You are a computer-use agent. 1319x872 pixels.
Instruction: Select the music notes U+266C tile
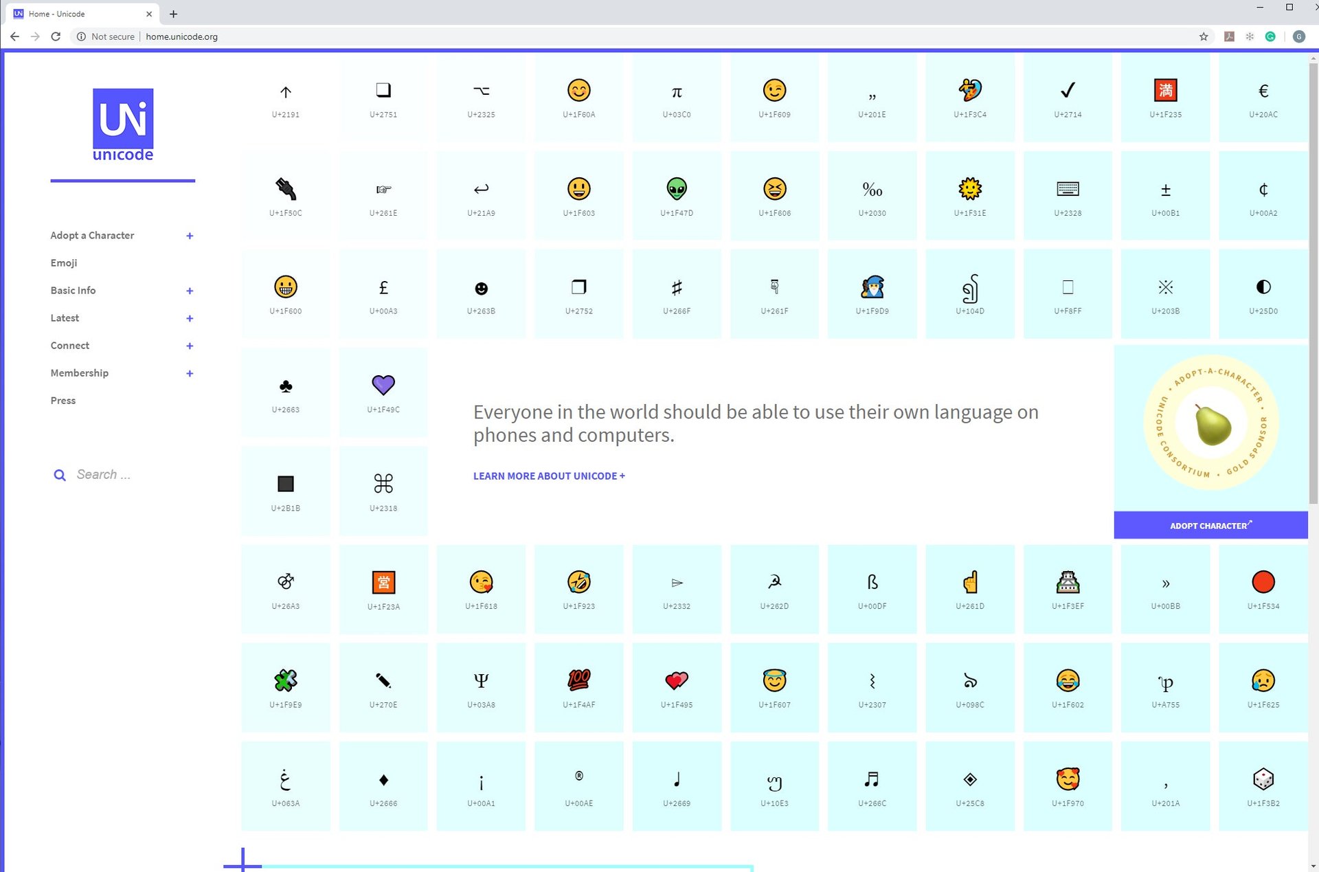point(872,786)
